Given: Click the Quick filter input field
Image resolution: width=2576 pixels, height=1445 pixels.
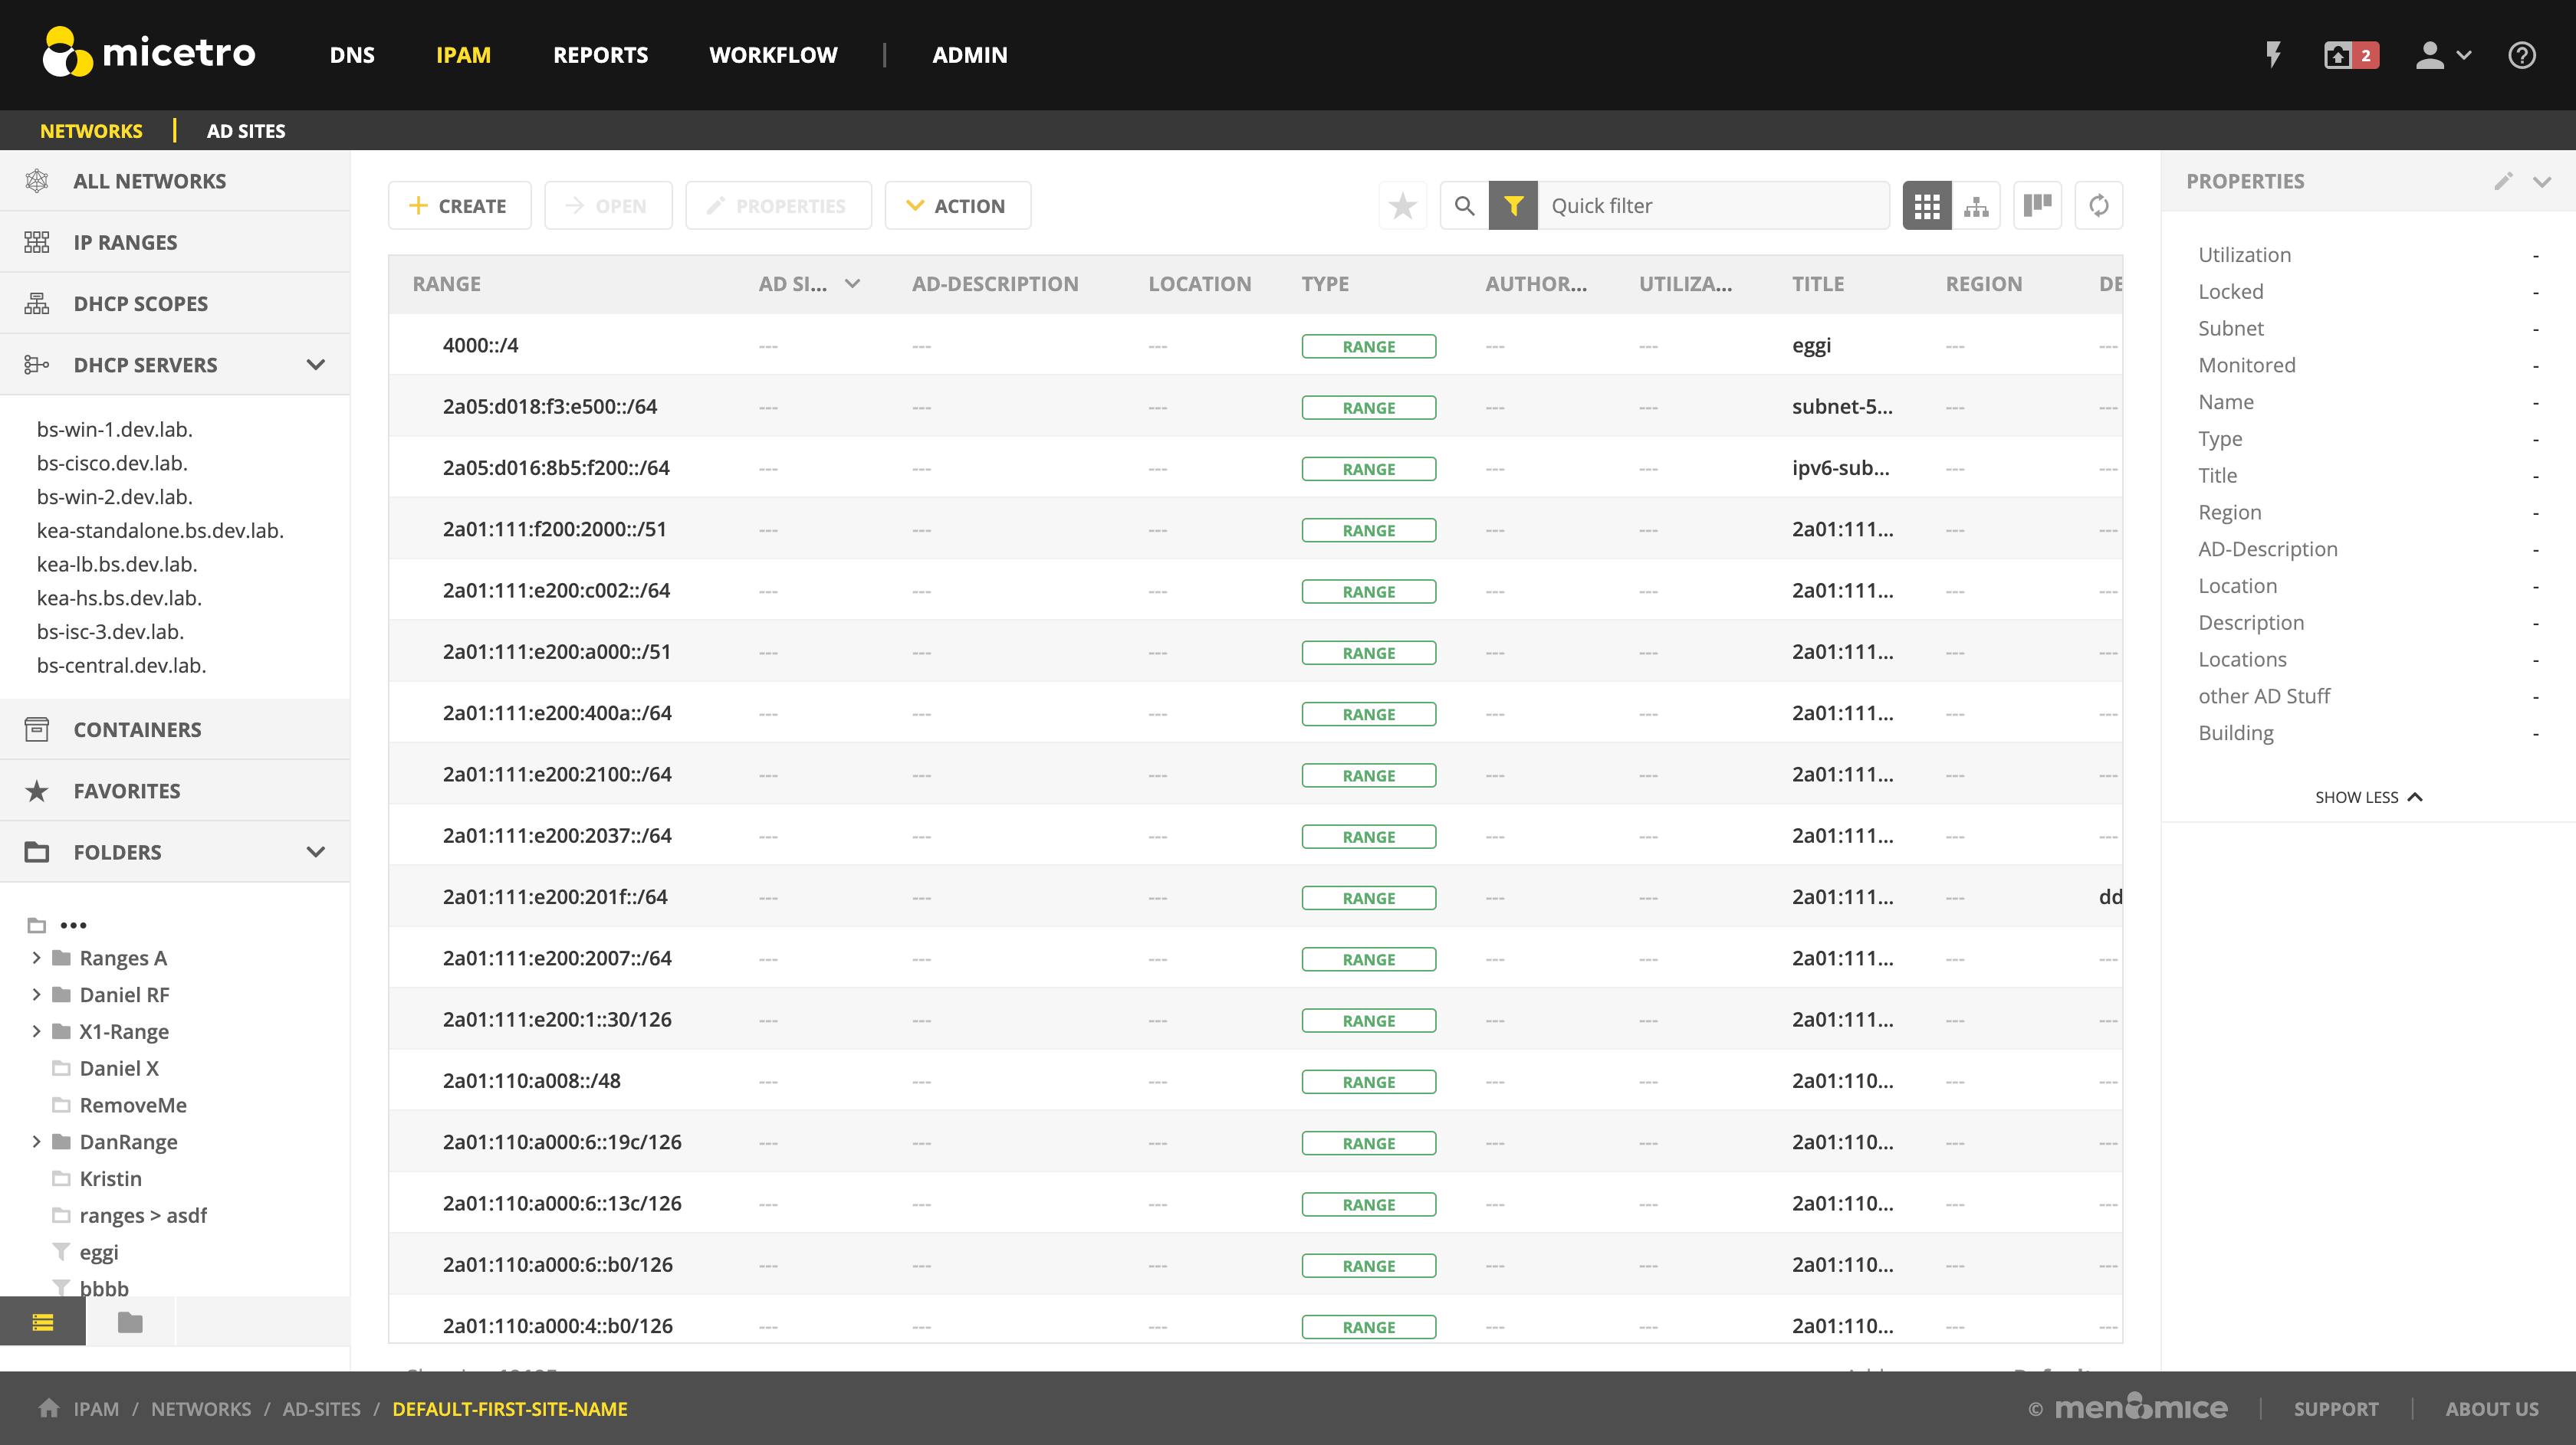Looking at the screenshot, I should [1712, 206].
